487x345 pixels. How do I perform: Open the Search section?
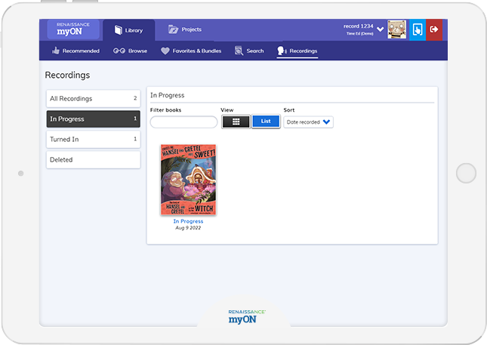[x=249, y=51]
